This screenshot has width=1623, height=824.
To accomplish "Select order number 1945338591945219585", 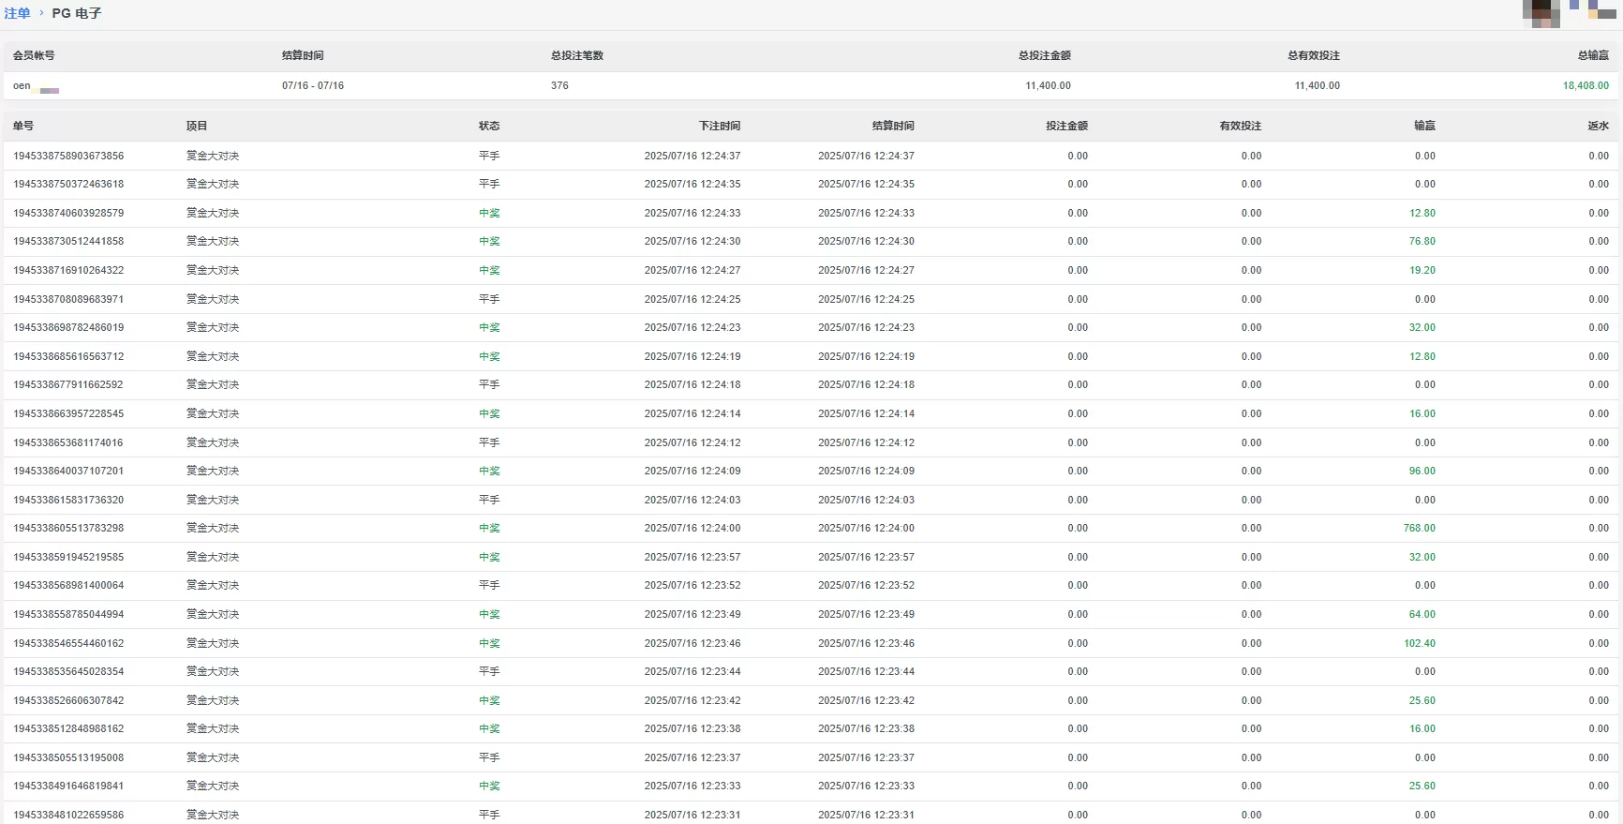I will (x=68, y=557).
